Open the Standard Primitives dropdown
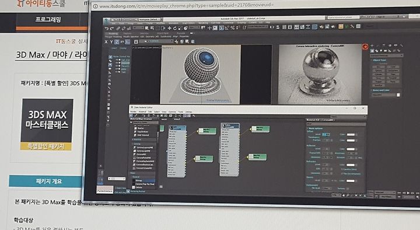 tap(387, 55)
